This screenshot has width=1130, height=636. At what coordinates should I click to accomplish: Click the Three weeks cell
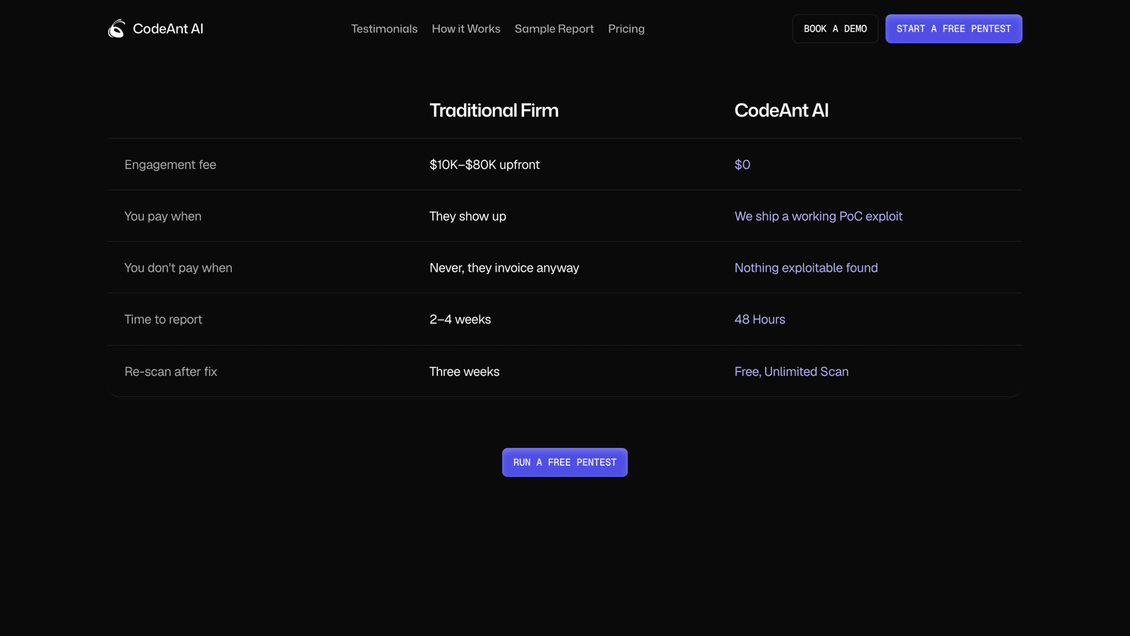pyautogui.click(x=465, y=372)
